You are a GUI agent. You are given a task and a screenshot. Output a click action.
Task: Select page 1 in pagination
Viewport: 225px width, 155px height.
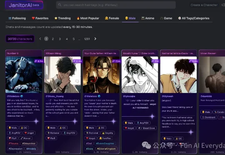tap(46, 39)
